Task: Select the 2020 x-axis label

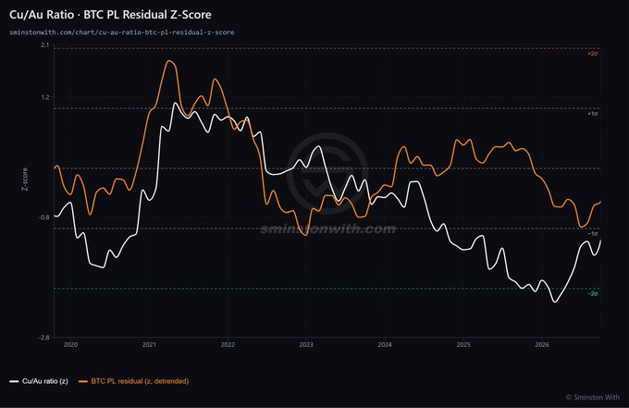Action: coord(70,344)
